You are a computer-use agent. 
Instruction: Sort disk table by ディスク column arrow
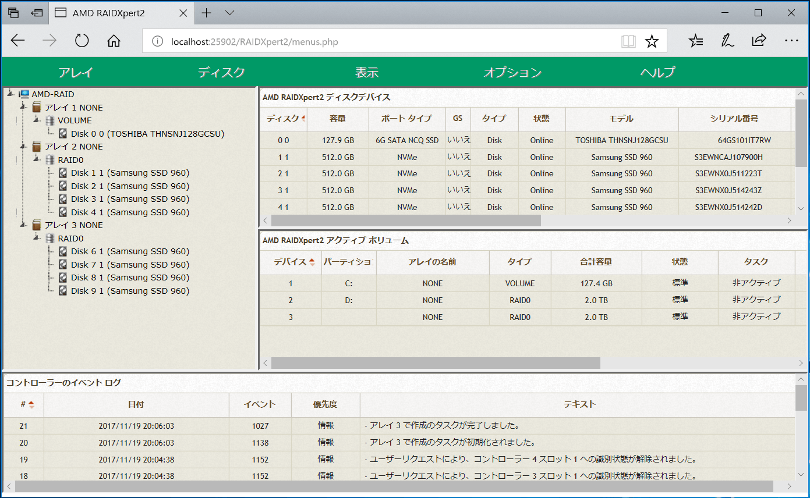point(303,119)
